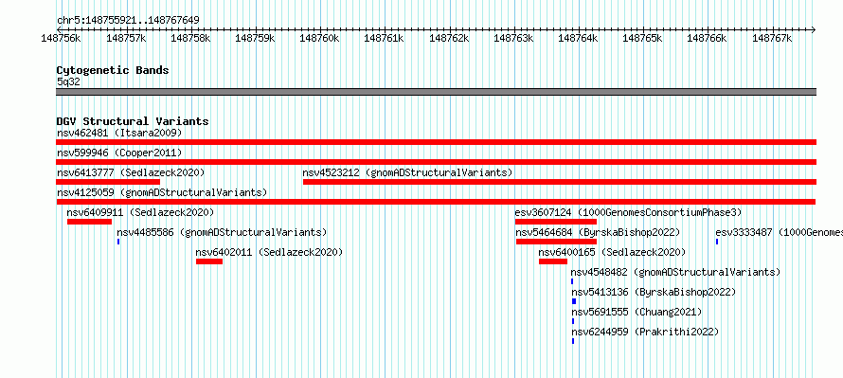The height and width of the screenshot is (378, 843).
Task: Click the 'nsv6409911 (Sedlazeck2020)' label text
Action: tap(140, 212)
